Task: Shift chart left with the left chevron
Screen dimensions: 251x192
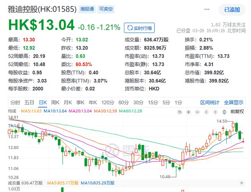Action: [207, 112]
